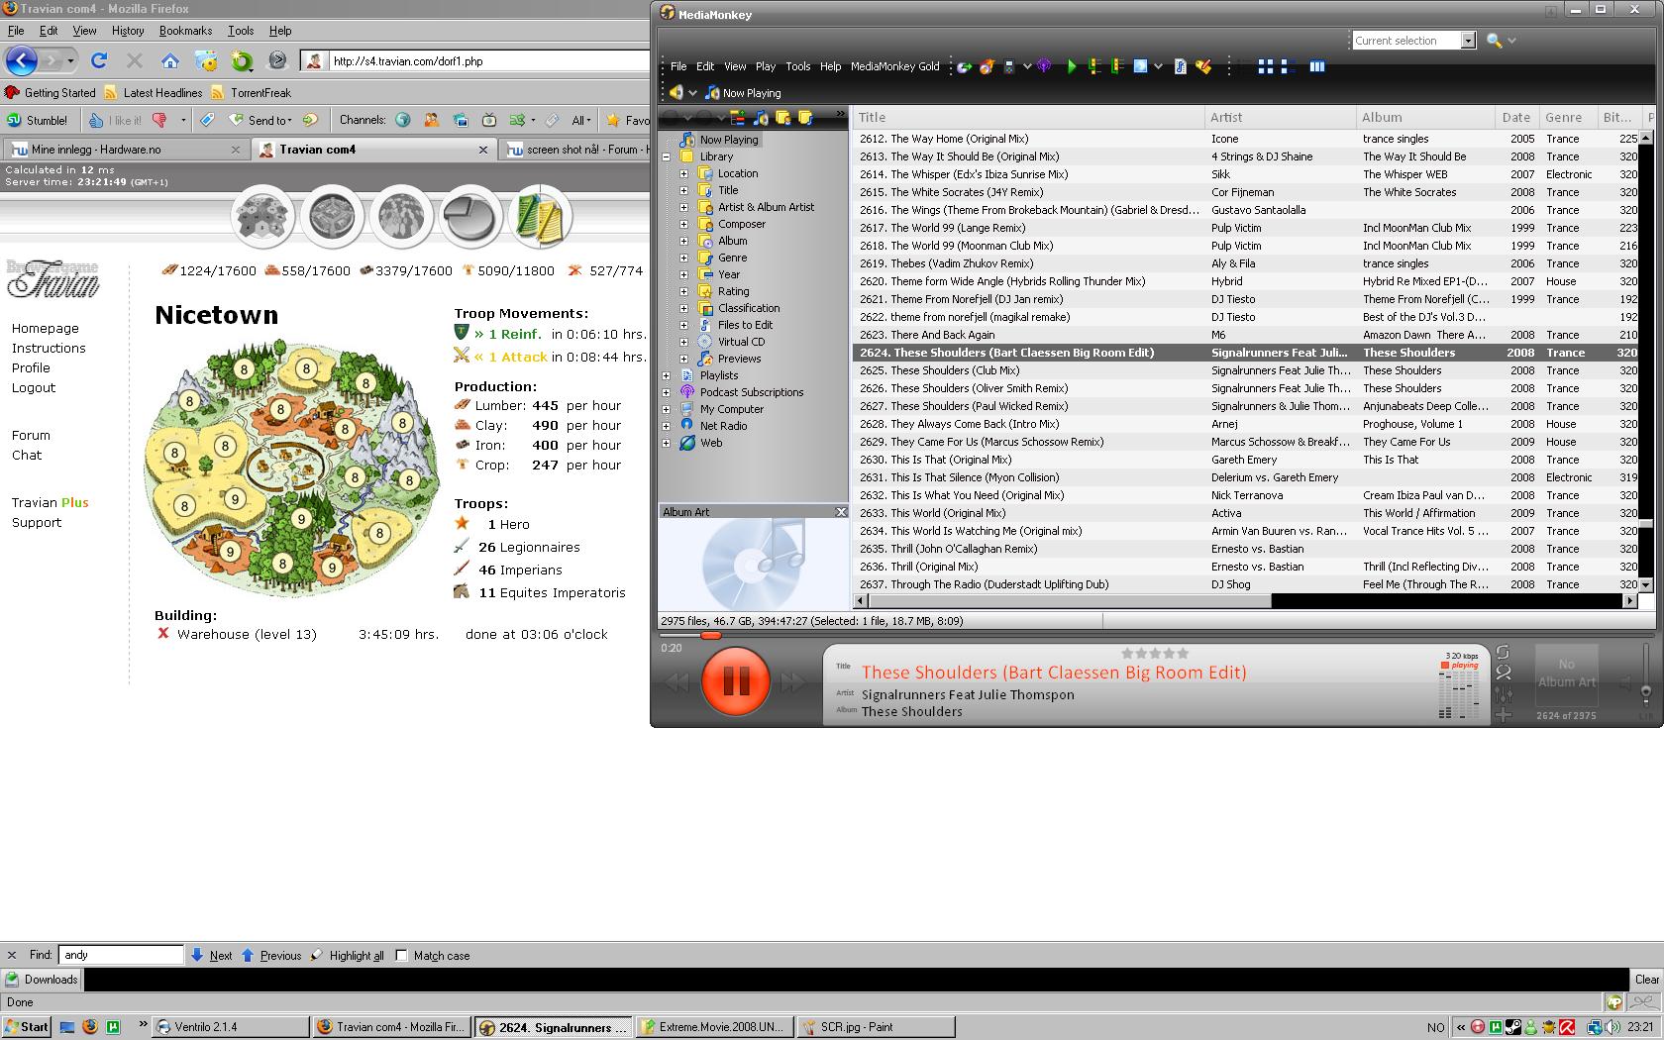Screen dimensions: 1664x1040
Task: Open Travian village overview round icon
Action: [x=262, y=216]
